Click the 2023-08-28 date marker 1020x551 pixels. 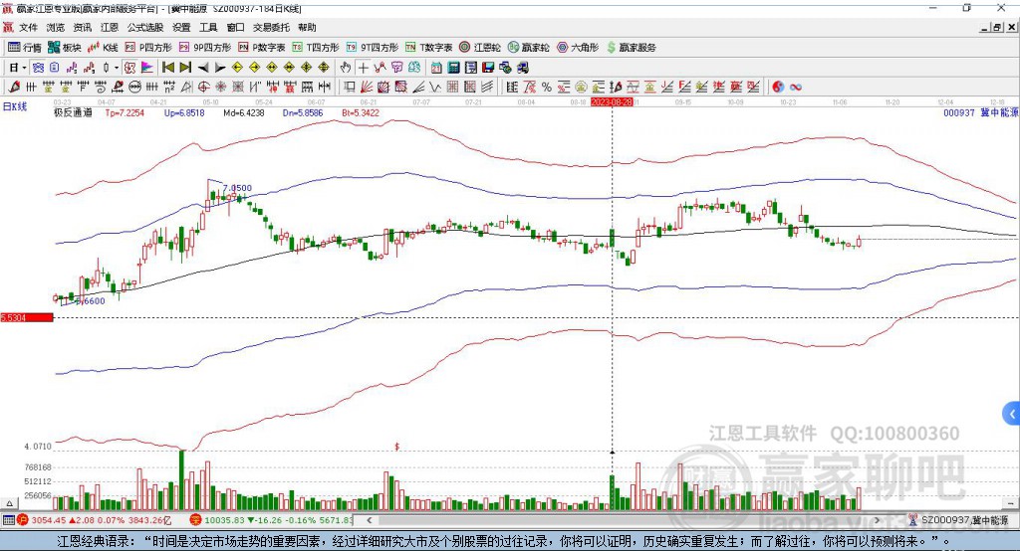click(612, 102)
